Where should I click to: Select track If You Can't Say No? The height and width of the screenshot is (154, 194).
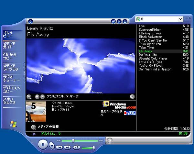pos(164,40)
